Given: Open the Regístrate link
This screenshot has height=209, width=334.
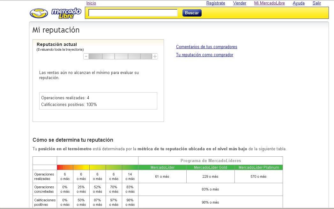Looking at the screenshot, I should coord(216,3).
